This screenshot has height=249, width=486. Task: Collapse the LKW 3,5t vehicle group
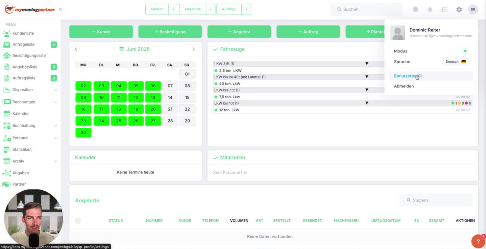coord(367,64)
